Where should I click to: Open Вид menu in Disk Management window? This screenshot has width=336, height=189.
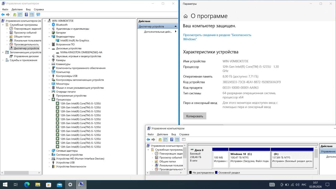[x=174, y=134]
